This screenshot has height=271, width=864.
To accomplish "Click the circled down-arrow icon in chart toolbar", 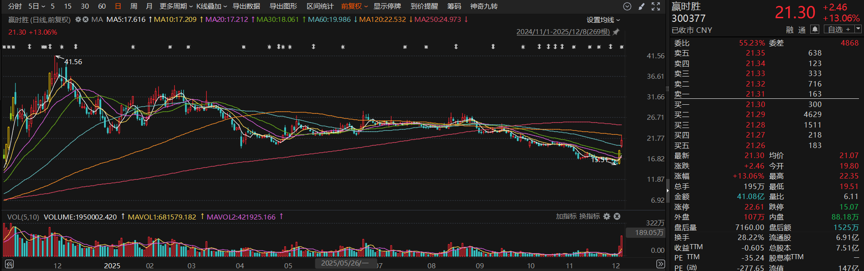I will 627,6.
